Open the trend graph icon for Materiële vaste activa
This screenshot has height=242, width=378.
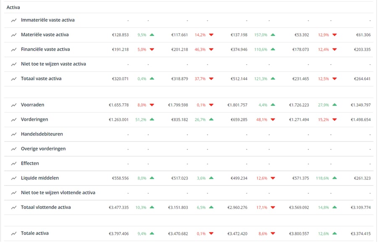coord(14,35)
